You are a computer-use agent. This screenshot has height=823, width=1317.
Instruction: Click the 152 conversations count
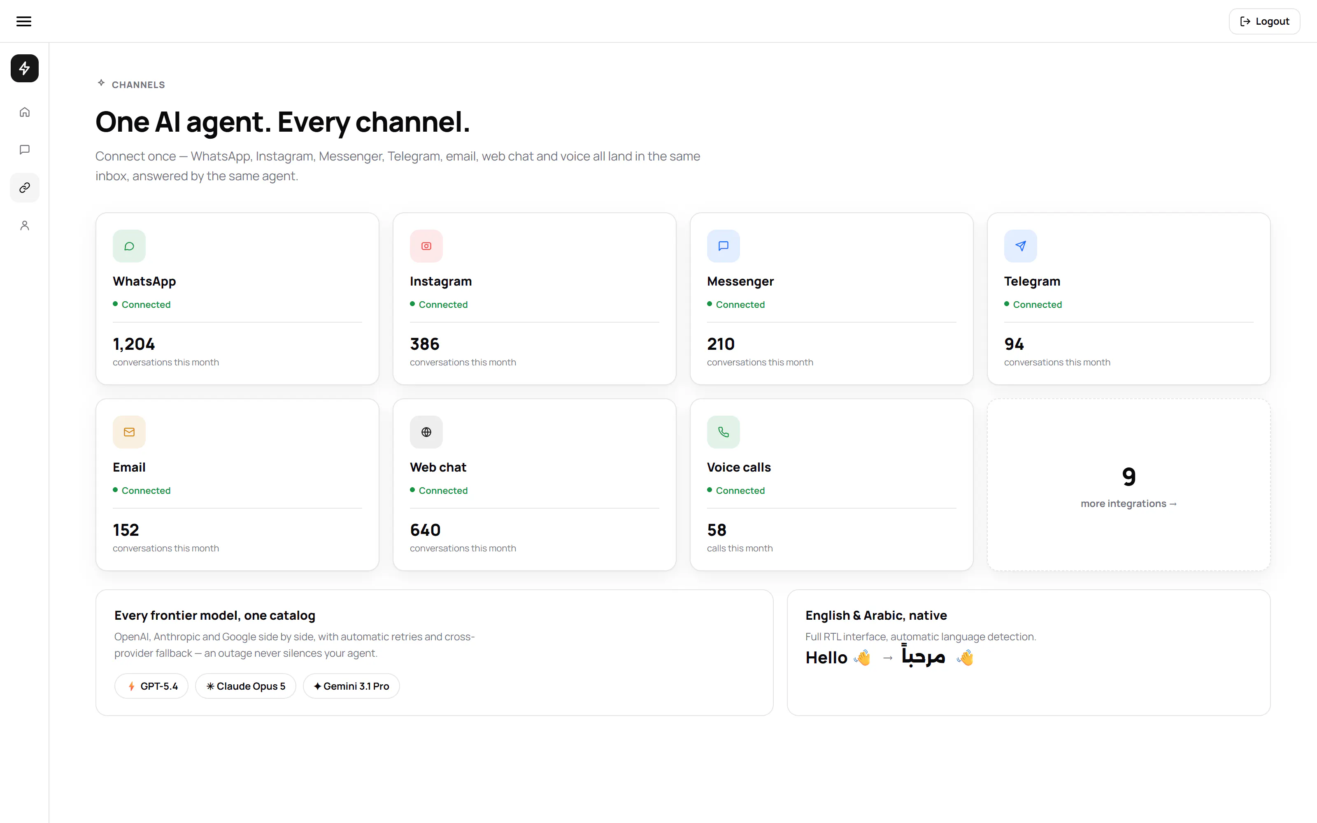point(126,530)
